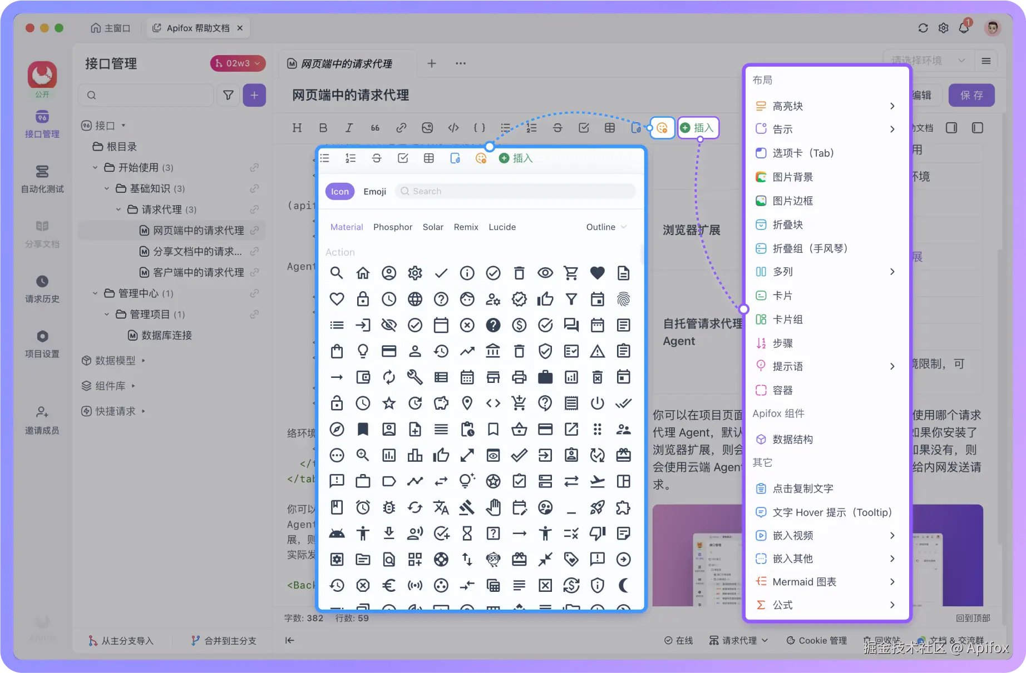Open the Outline style dropdown in icon picker
The width and height of the screenshot is (1026, 673).
pyautogui.click(x=606, y=227)
